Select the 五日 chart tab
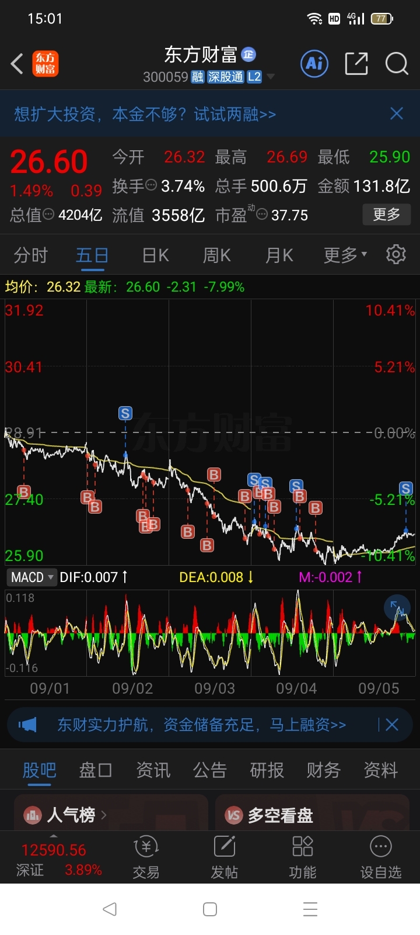Viewport: 420px width, 935px height. point(92,255)
